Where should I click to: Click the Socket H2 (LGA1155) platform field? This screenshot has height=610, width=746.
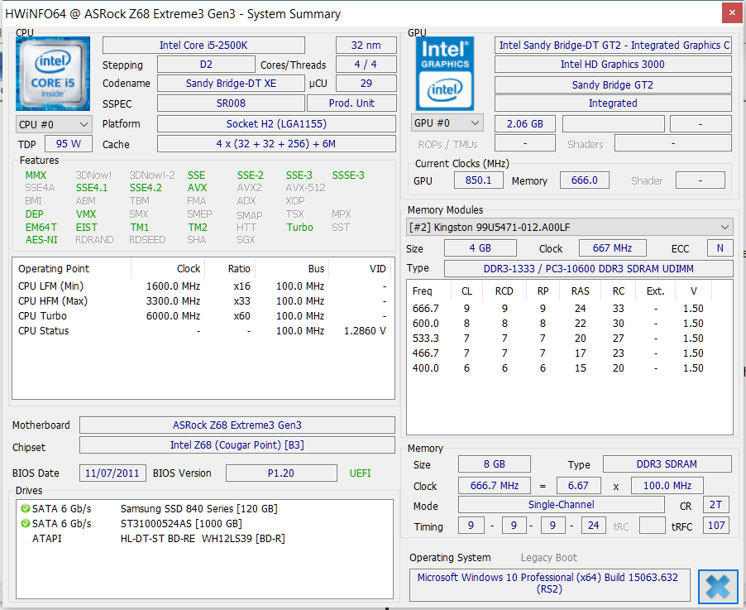click(276, 124)
